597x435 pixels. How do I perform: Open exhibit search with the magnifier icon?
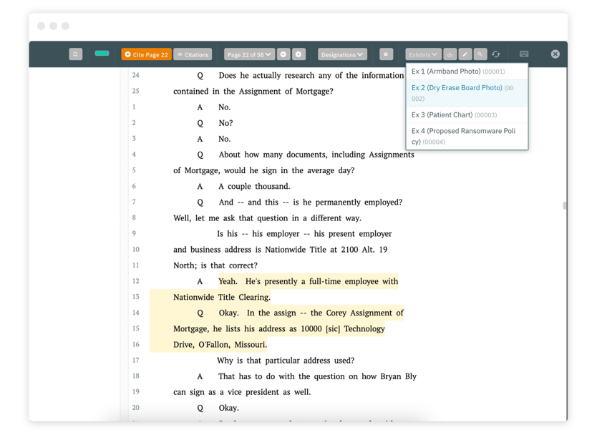(480, 54)
